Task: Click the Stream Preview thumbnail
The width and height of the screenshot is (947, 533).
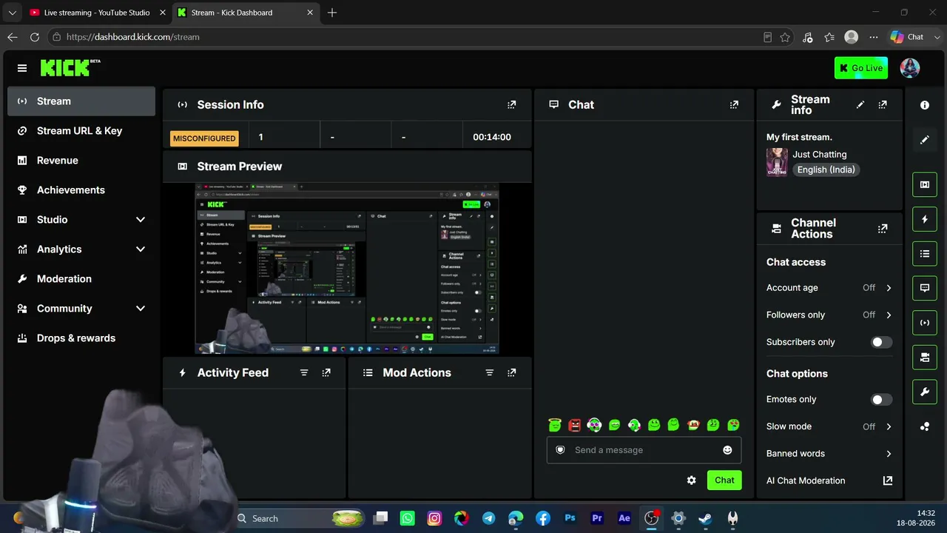Action: click(347, 269)
